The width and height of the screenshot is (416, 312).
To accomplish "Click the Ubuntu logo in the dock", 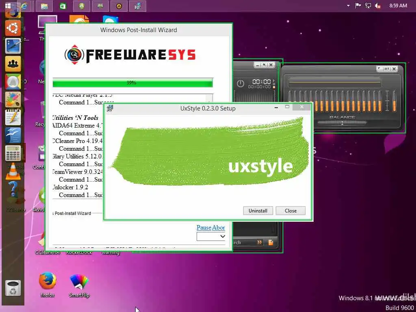I will tap(13, 28).
